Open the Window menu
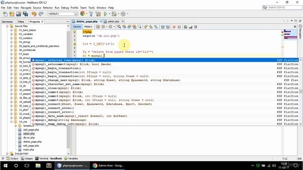 (x=101, y=8)
